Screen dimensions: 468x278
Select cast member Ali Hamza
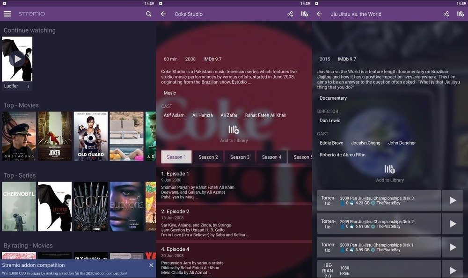click(x=202, y=115)
